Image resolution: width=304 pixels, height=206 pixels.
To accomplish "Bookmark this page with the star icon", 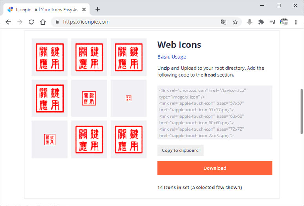I will pos(235,22).
